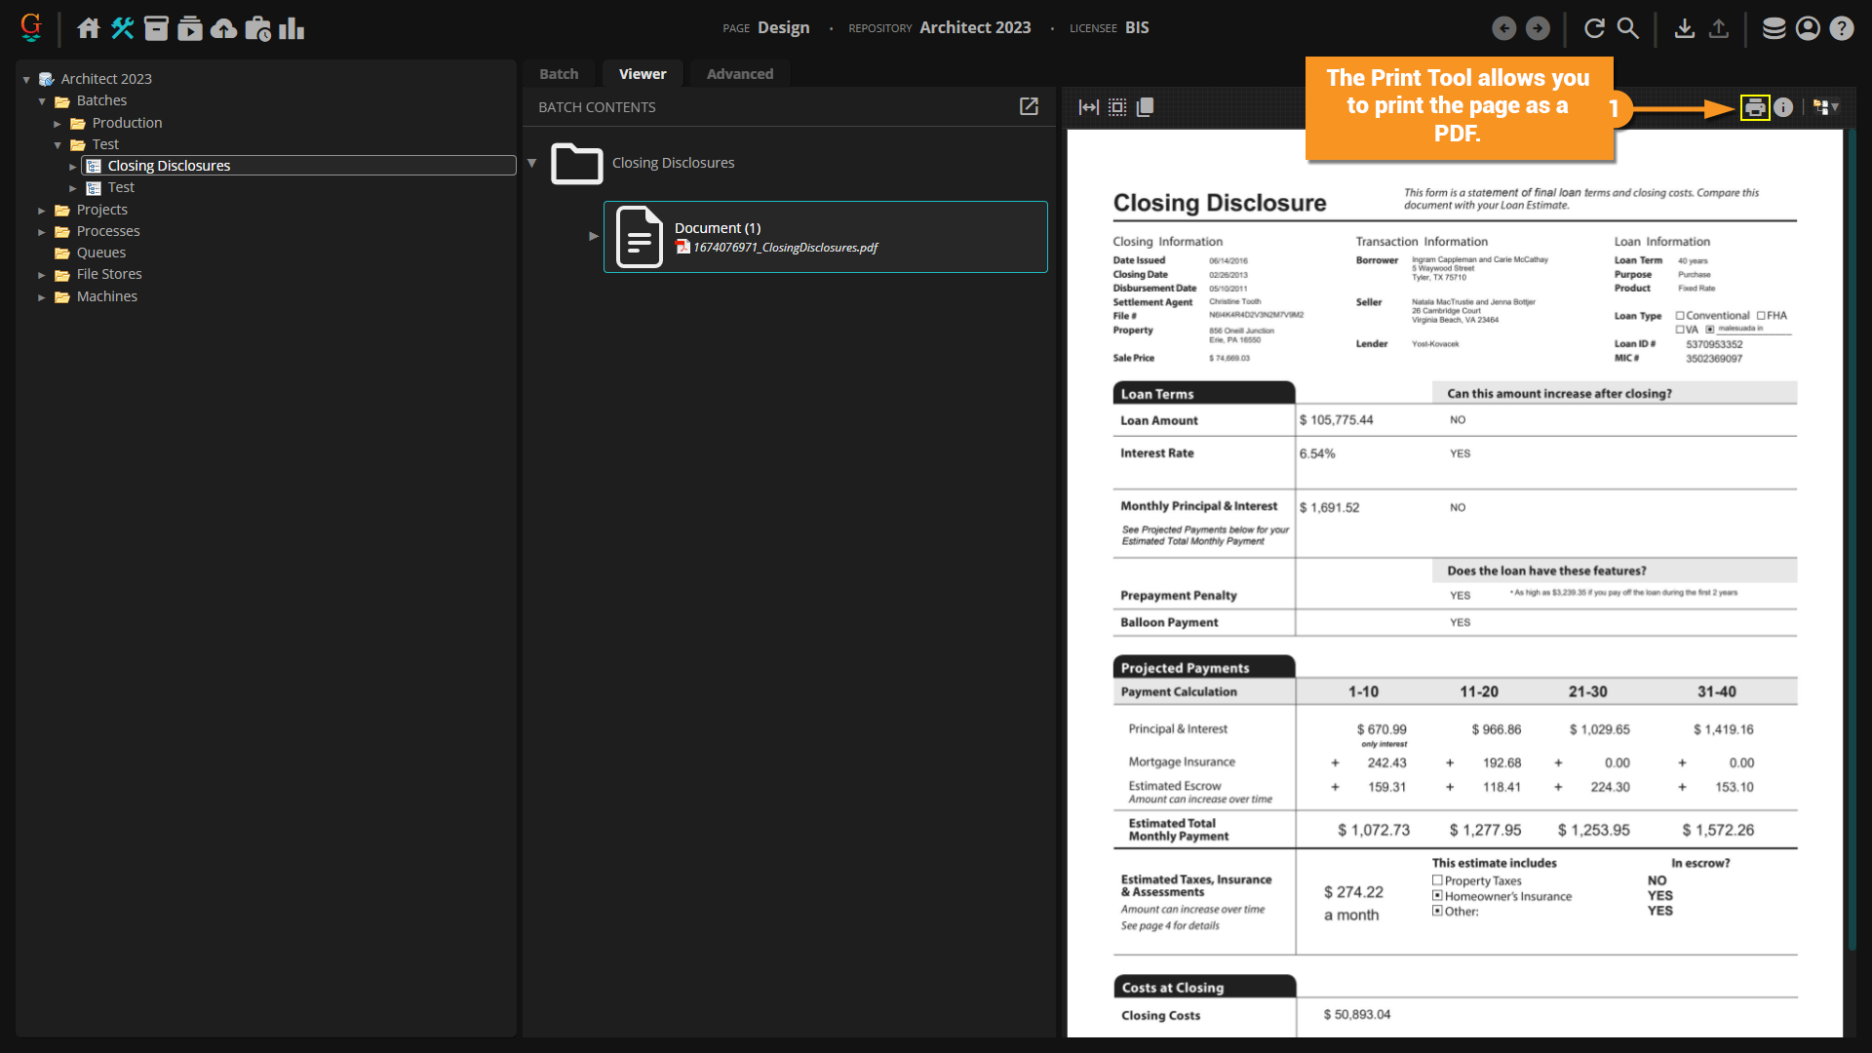The height and width of the screenshot is (1053, 1872).
Task: Expand the Production folder node
Action: point(58,123)
